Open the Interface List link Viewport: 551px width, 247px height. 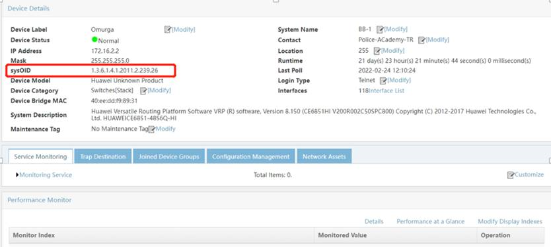coord(386,90)
